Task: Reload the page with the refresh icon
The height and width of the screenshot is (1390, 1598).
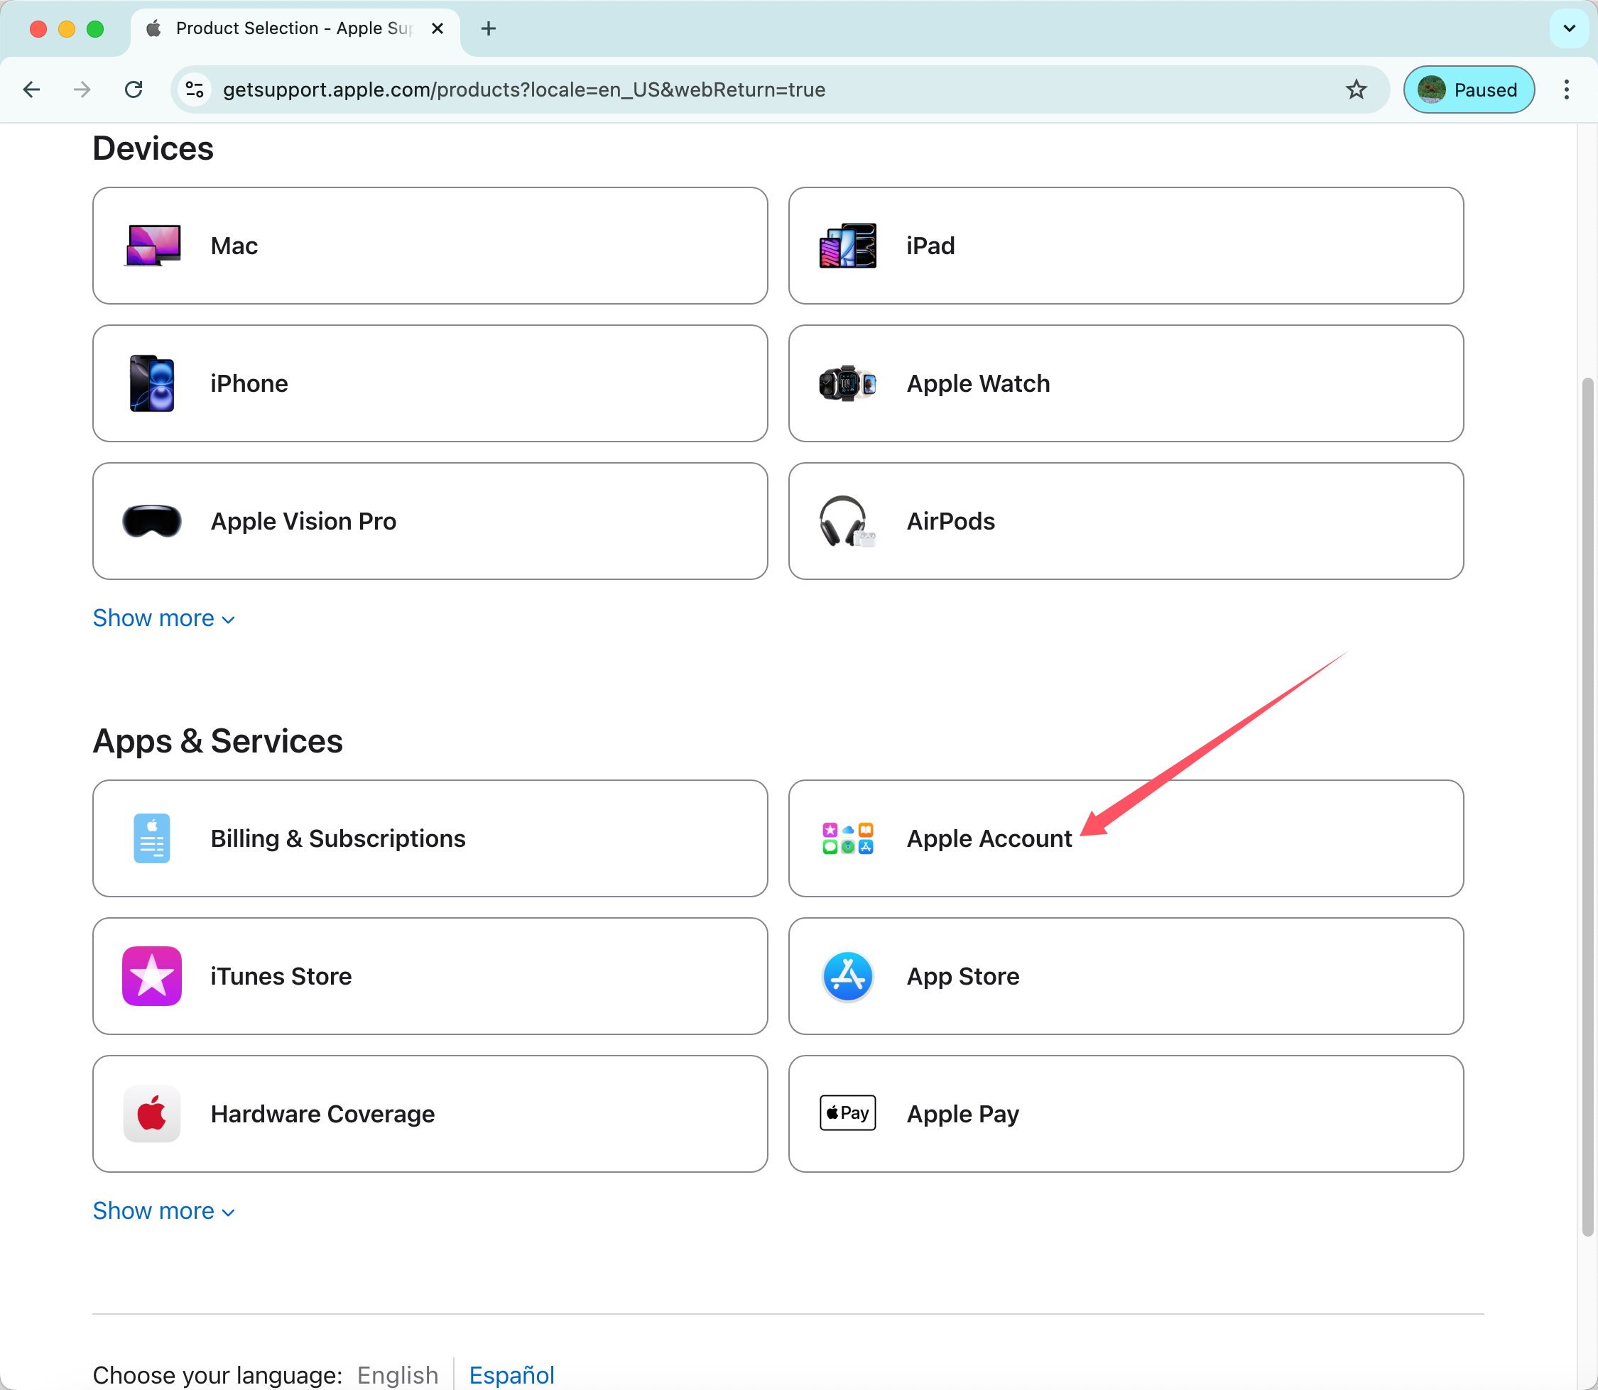Action: 134,90
